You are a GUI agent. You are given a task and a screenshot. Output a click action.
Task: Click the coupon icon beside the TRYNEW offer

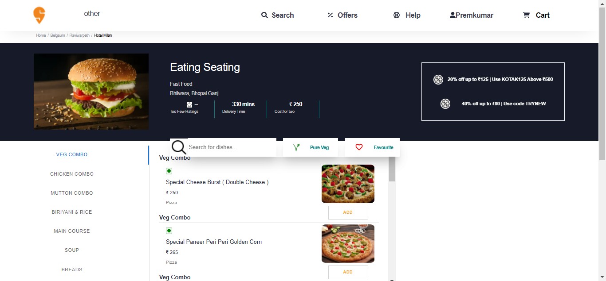coord(445,104)
